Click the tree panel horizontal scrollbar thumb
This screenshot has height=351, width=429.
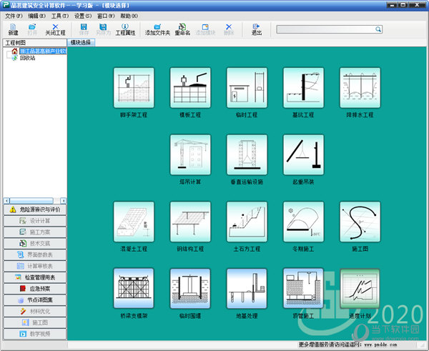tap(31, 201)
